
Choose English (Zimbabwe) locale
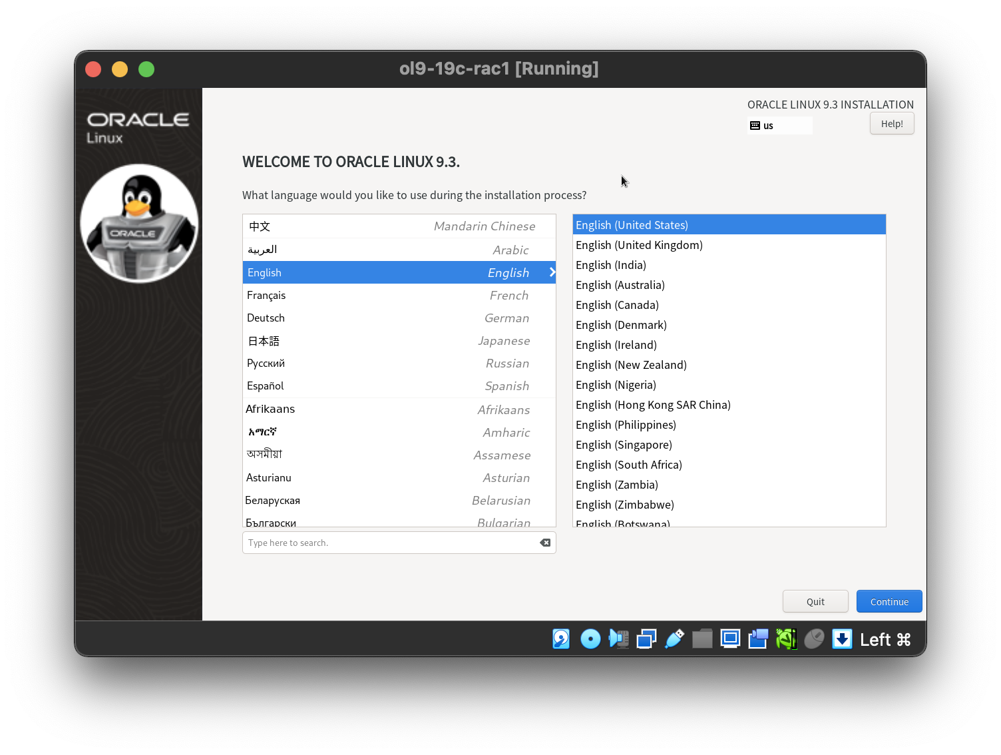tap(729, 504)
